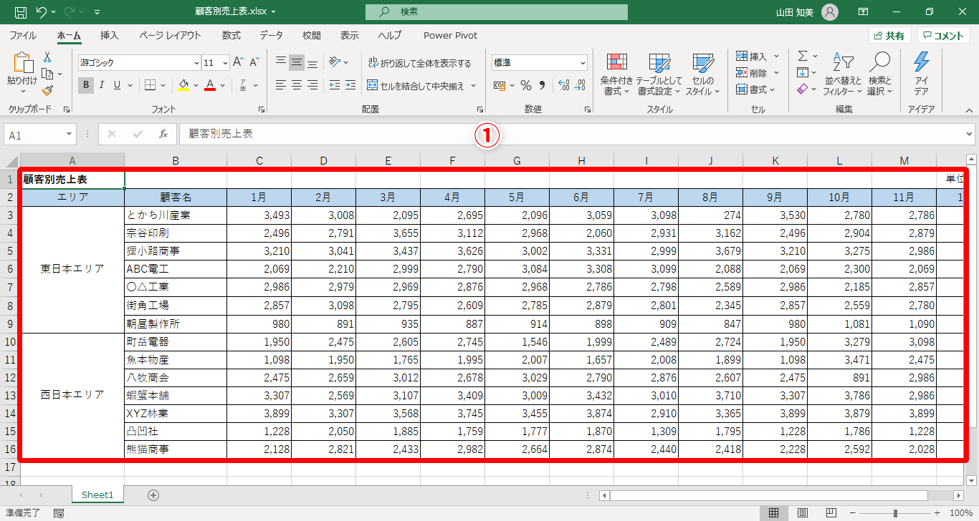Toggle middle vertical alignment
Viewport: 979px width, 521px height.
tap(297, 62)
